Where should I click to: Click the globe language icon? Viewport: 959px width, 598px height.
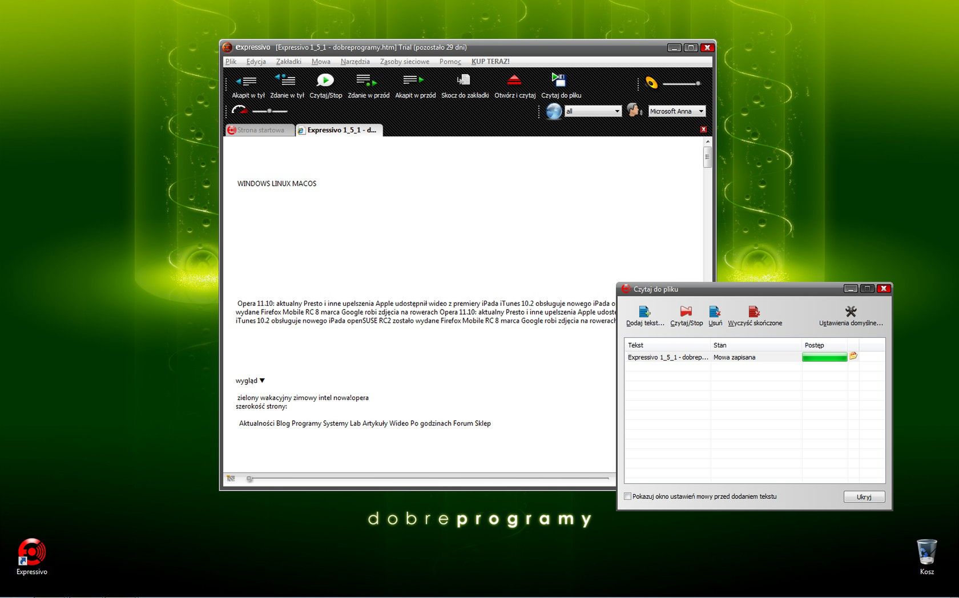point(554,111)
